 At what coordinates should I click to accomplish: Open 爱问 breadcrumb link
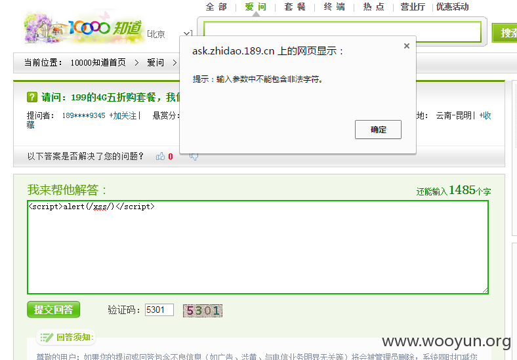pos(155,63)
